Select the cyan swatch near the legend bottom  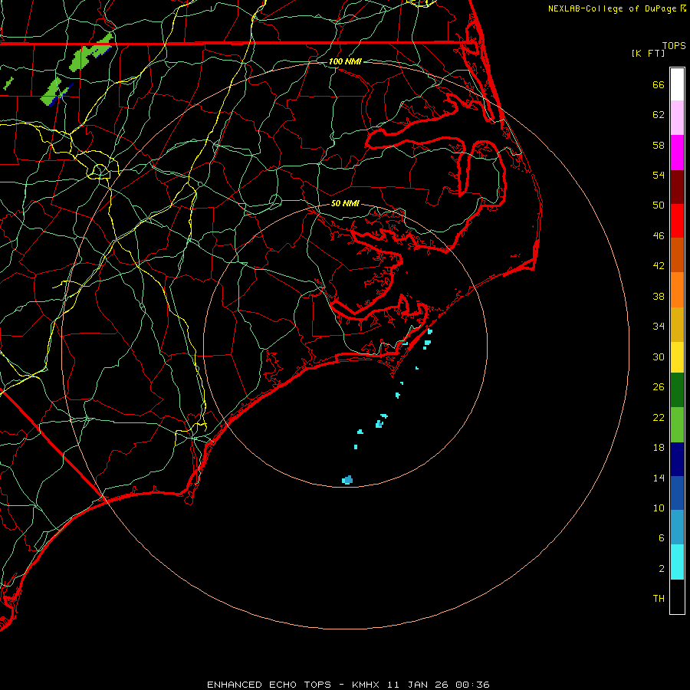tap(677, 561)
